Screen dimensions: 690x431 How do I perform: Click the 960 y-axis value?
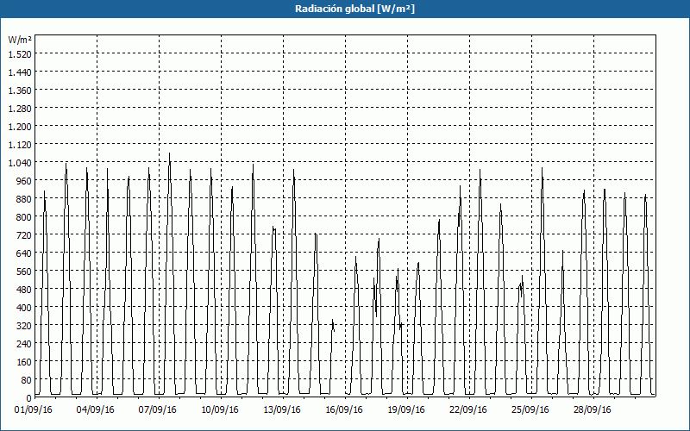pos(24,181)
